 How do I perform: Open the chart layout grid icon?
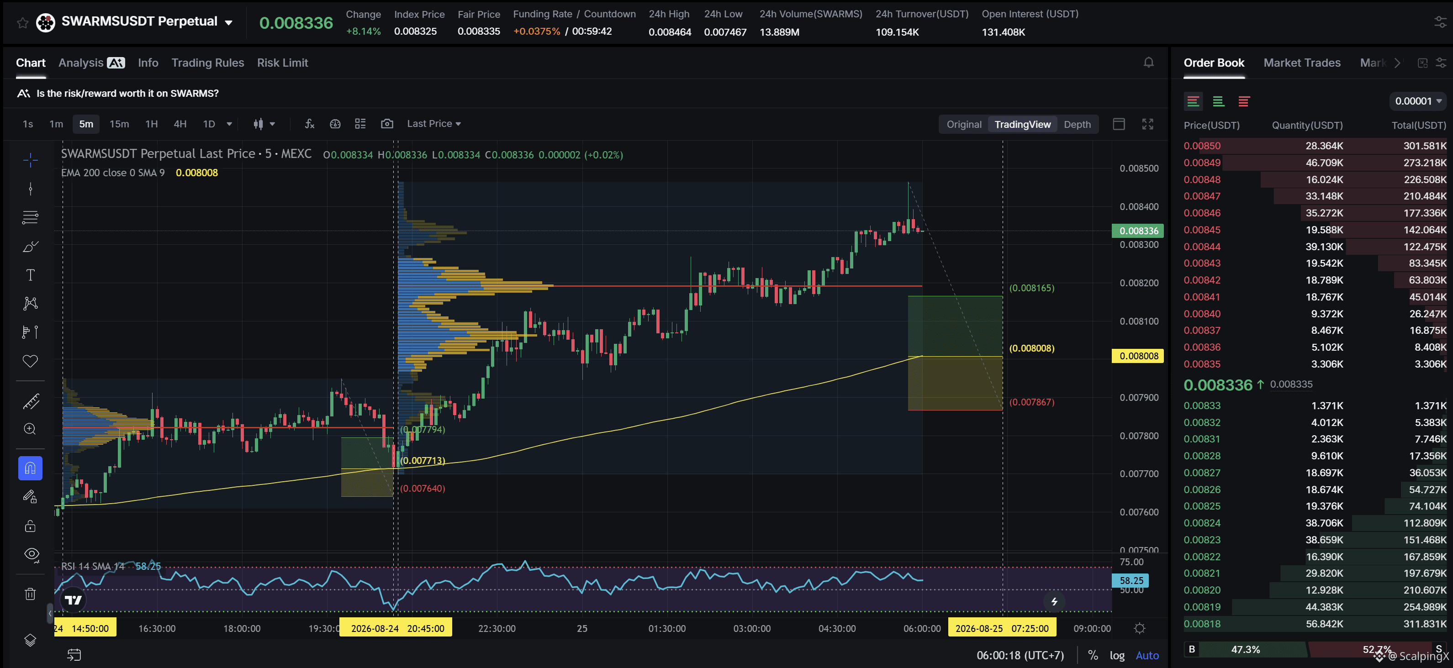coord(360,124)
